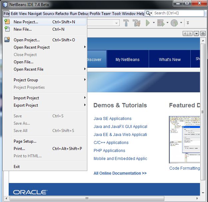
Task: Open Java EE & Java Web Applications link
Action: point(120,134)
